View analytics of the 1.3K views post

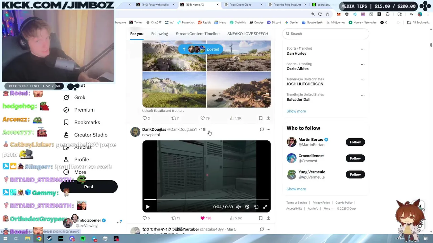235,118
